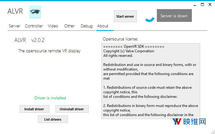Go to the Video tab
Image resolution: width=215 pixels, height=134 pixels.
53,26
